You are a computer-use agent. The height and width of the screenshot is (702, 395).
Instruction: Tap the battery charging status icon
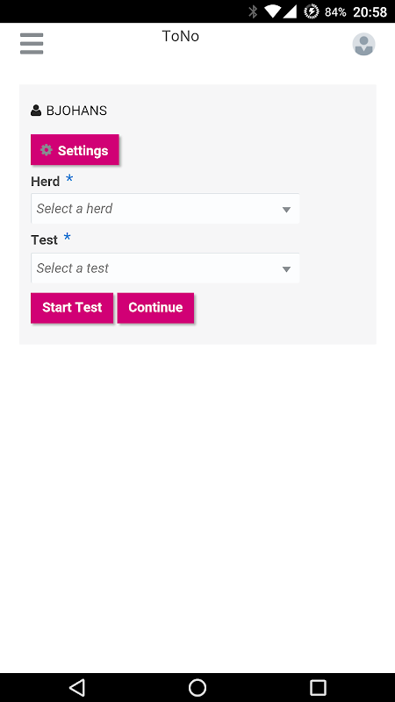(x=311, y=11)
